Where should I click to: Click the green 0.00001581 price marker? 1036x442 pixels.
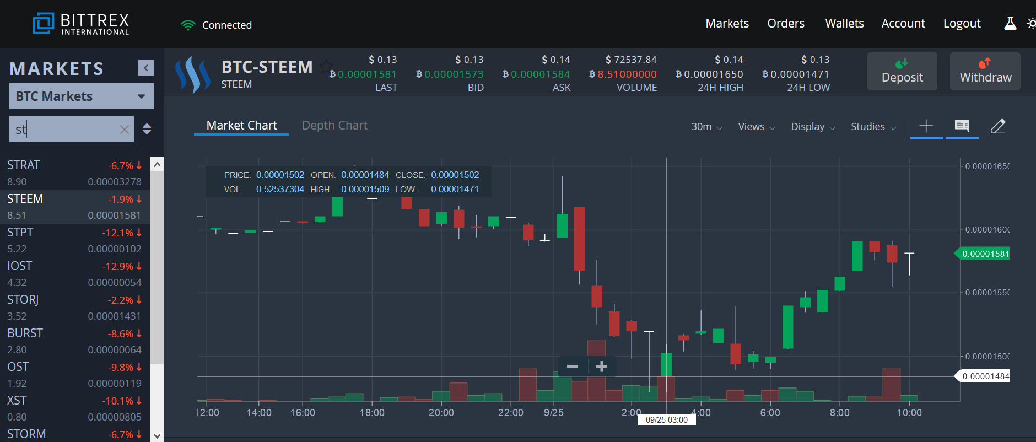[x=983, y=254]
